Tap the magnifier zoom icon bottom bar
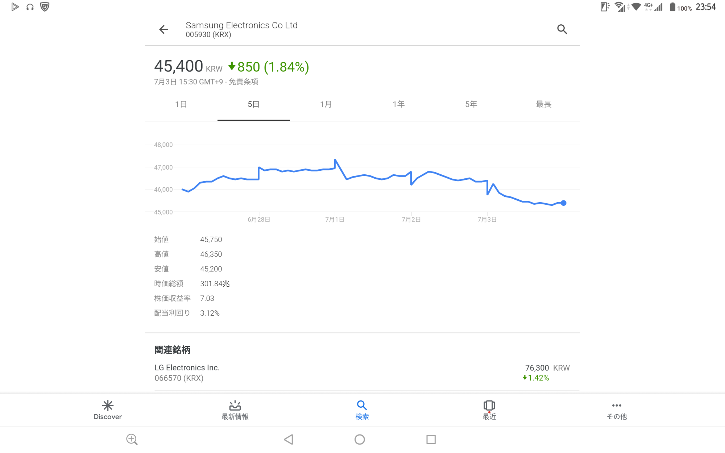Viewport: 725px width, 453px height. coord(132,439)
